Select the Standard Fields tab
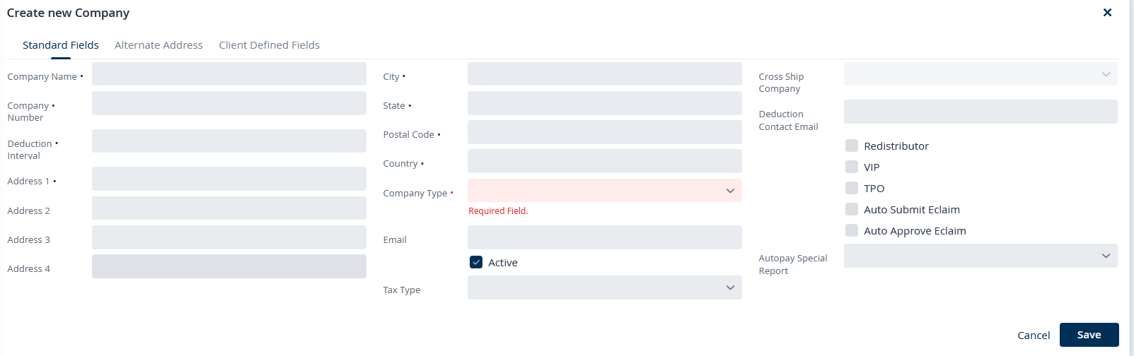Image resolution: width=1134 pixels, height=356 pixels. click(61, 45)
